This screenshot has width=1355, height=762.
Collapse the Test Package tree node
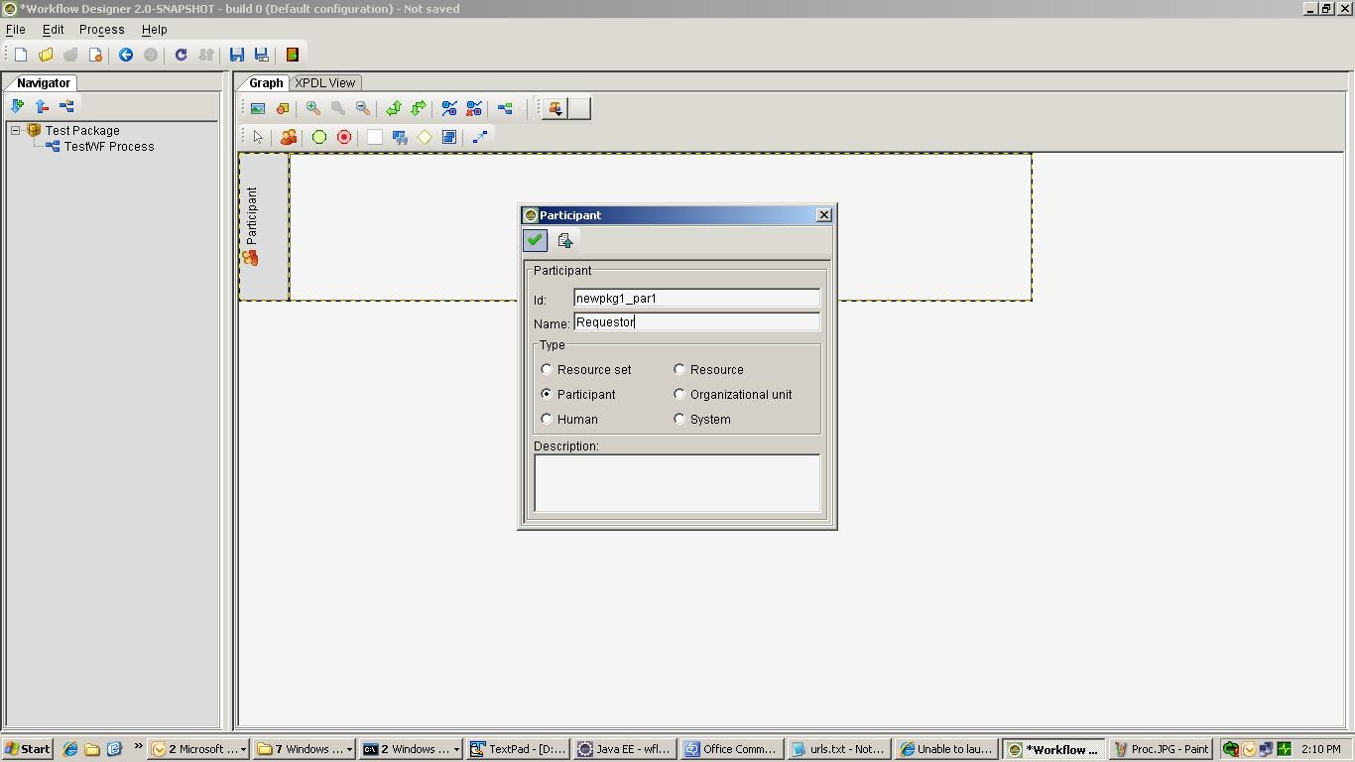tap(16, 130)
